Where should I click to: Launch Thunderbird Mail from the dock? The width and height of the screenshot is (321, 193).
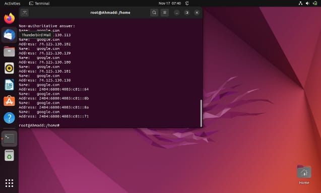[x=9, y=35]
